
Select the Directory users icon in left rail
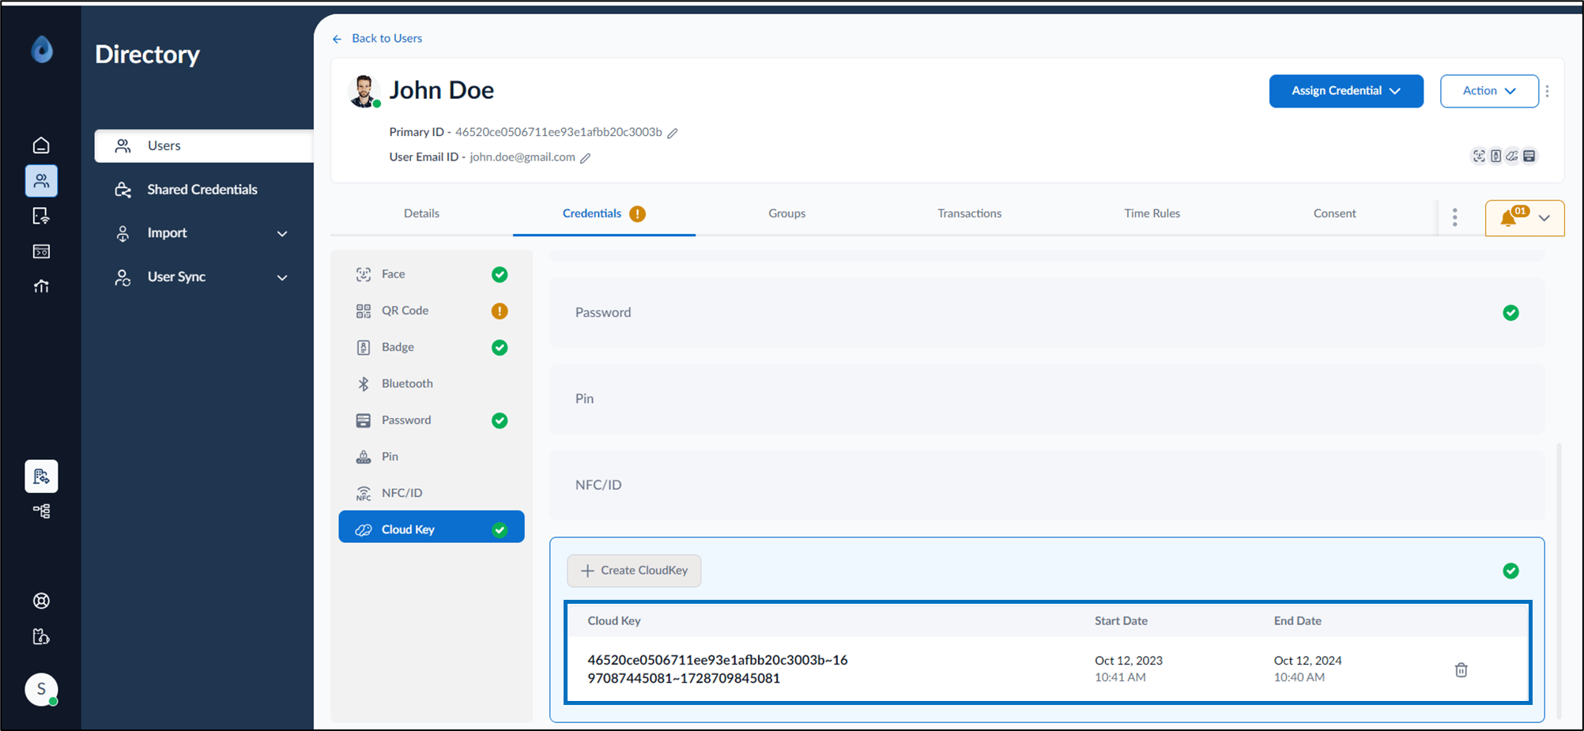pos(41,181)
